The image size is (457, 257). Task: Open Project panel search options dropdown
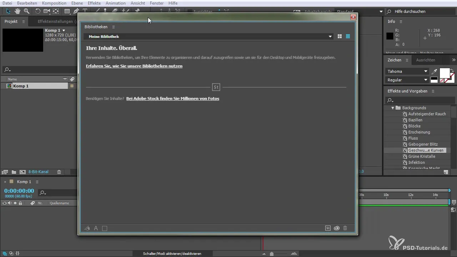[7, 70]
